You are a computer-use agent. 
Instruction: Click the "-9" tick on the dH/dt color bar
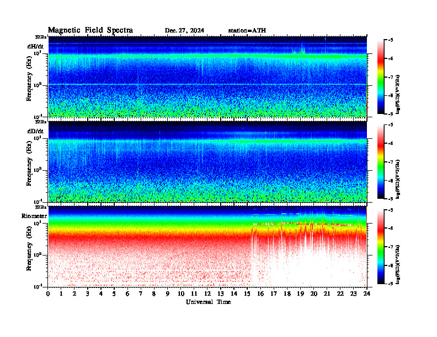coord(391,114)
